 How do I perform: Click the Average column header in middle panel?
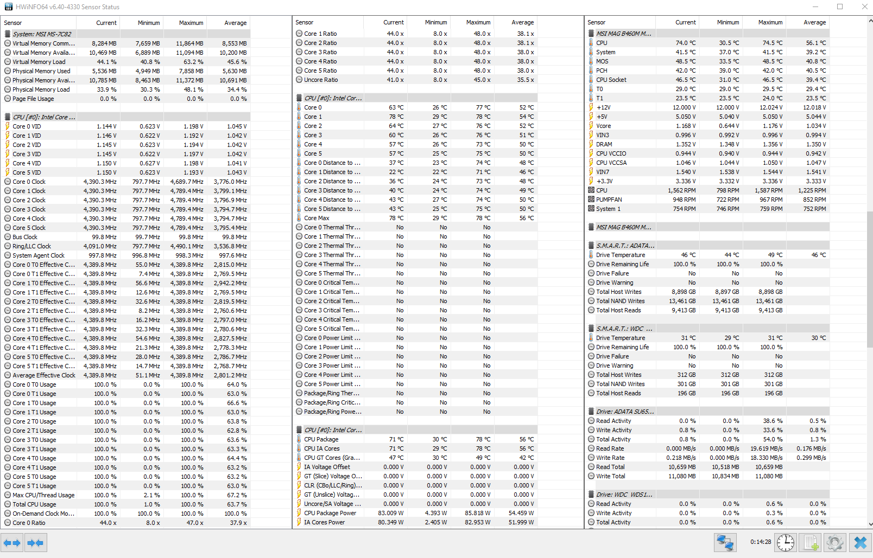click(x=522, y=22)
